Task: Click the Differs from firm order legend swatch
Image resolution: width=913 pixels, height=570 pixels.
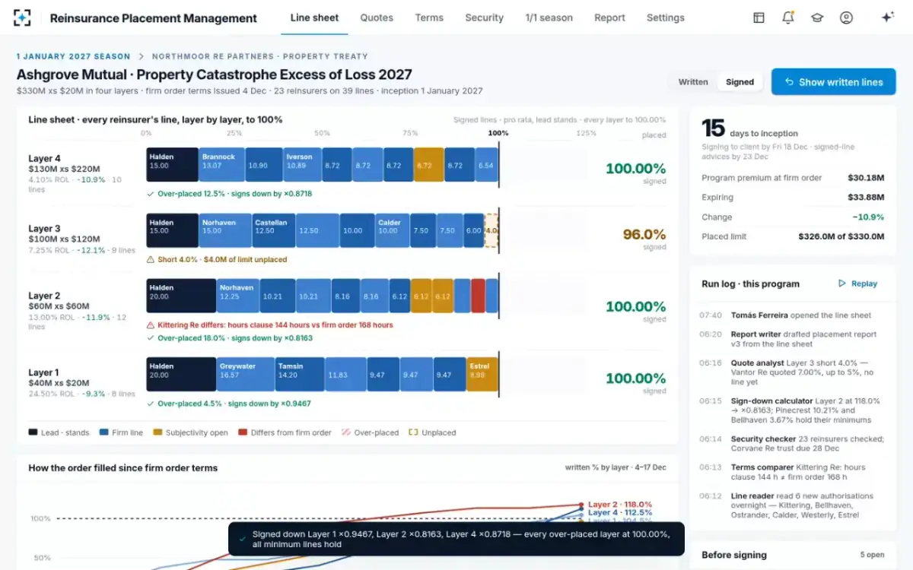Action: (x=243, y=432)
